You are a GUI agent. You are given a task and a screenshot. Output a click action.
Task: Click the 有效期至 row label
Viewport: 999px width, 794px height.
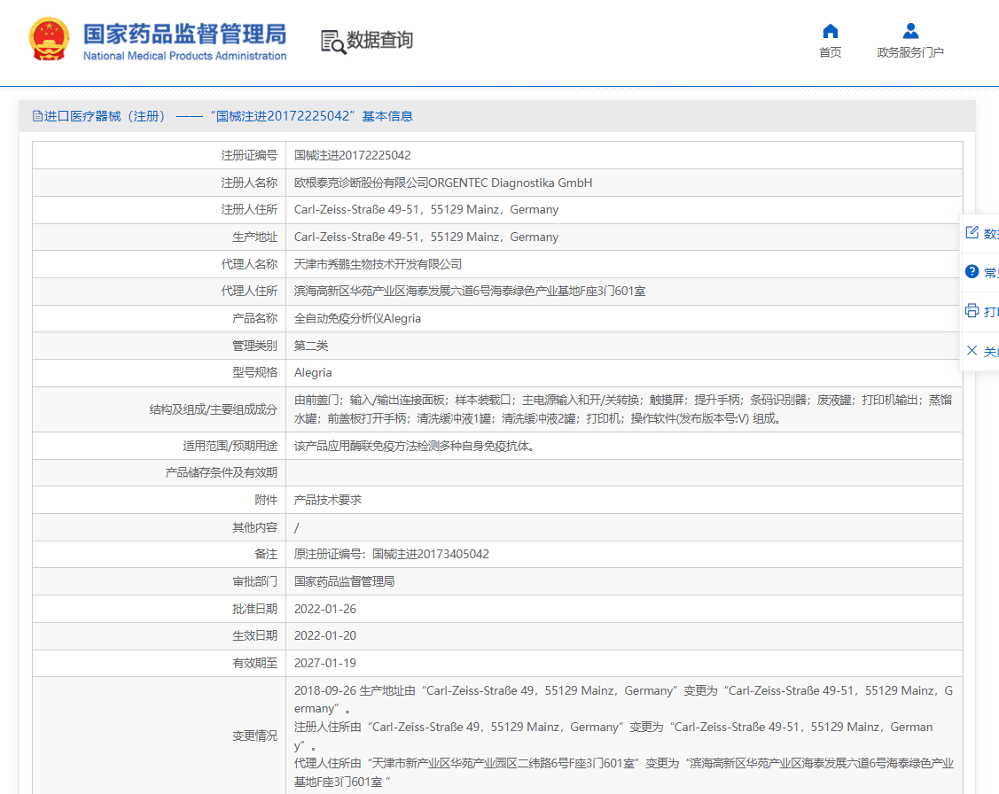255,663
